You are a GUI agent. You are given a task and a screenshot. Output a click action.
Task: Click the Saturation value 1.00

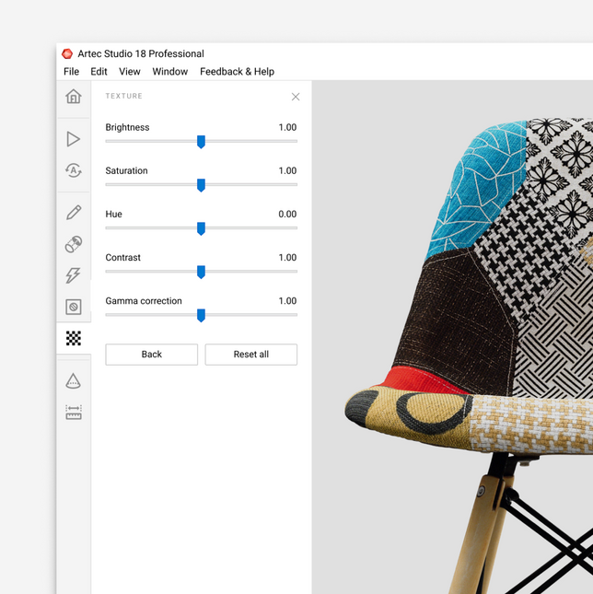coord(287,171)
